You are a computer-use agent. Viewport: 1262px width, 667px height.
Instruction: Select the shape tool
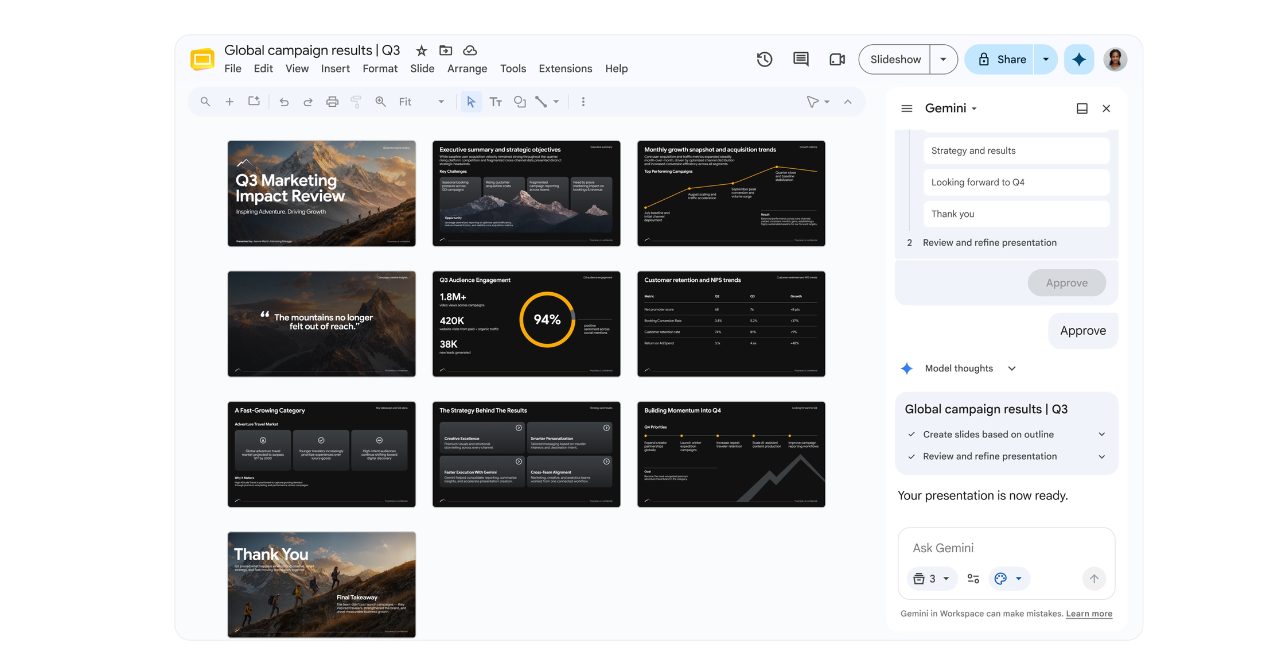click(x=520, y=102)
